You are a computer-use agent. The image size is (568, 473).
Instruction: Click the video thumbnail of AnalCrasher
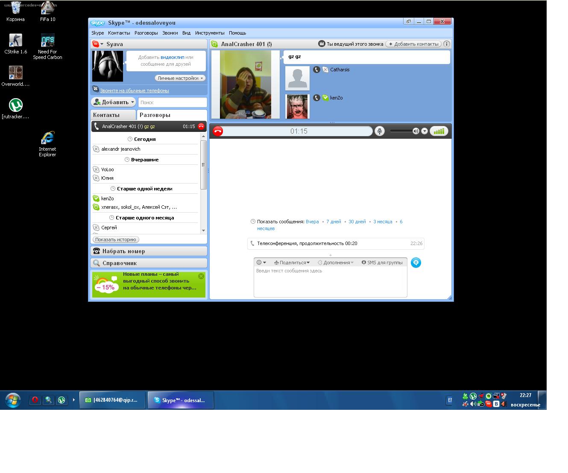point(245,85)
